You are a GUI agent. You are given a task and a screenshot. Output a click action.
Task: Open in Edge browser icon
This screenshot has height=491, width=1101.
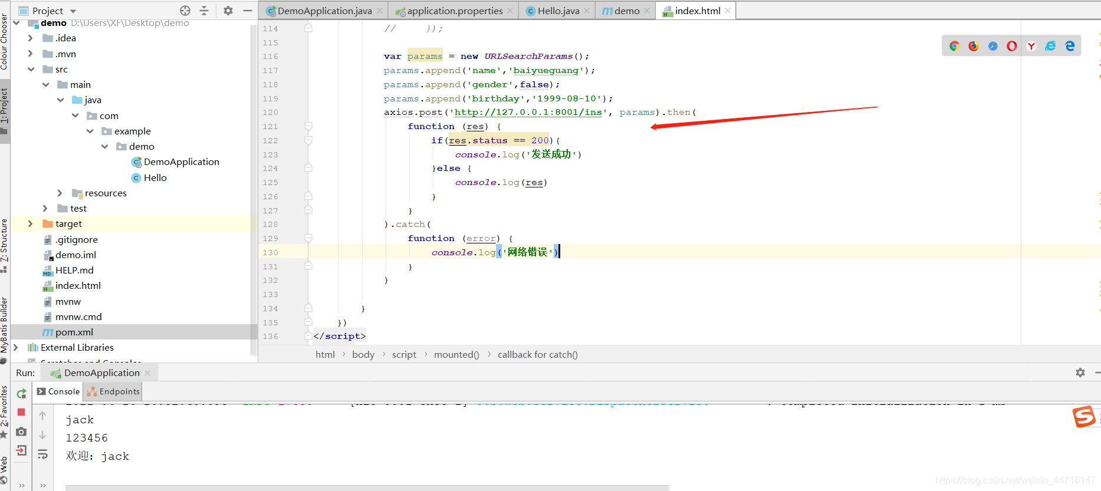[x=1070, y=46]
